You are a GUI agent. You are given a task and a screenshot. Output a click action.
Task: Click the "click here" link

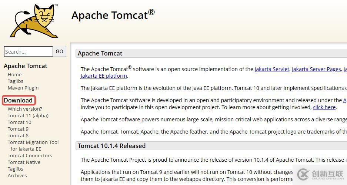click(x=324, y=107)
